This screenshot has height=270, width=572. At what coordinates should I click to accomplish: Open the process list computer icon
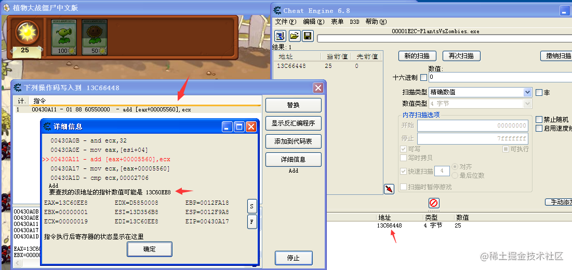coord(281,36)
